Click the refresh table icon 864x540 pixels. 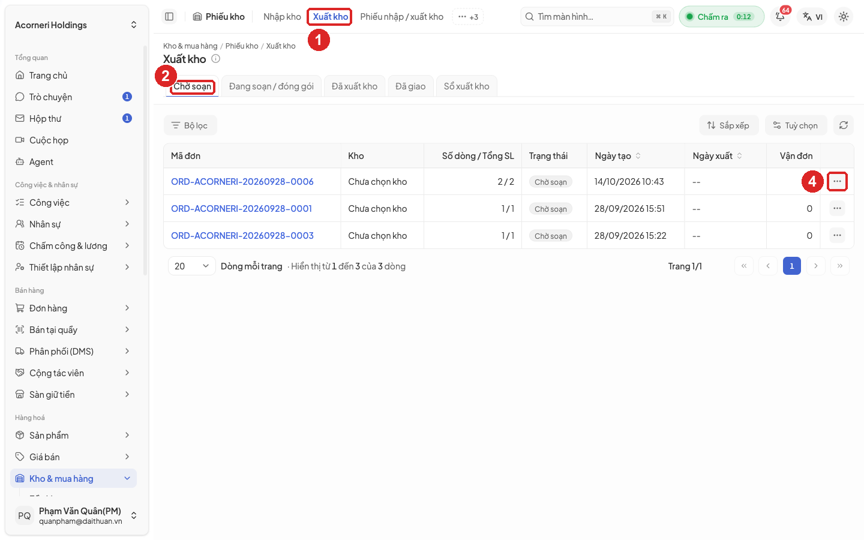[844, 125]
